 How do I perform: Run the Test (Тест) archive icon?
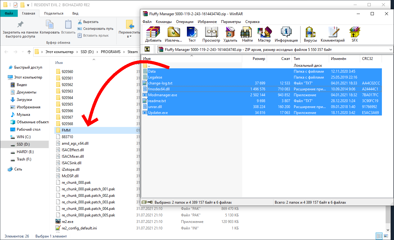pyautogui.click(x=192, y=34)
